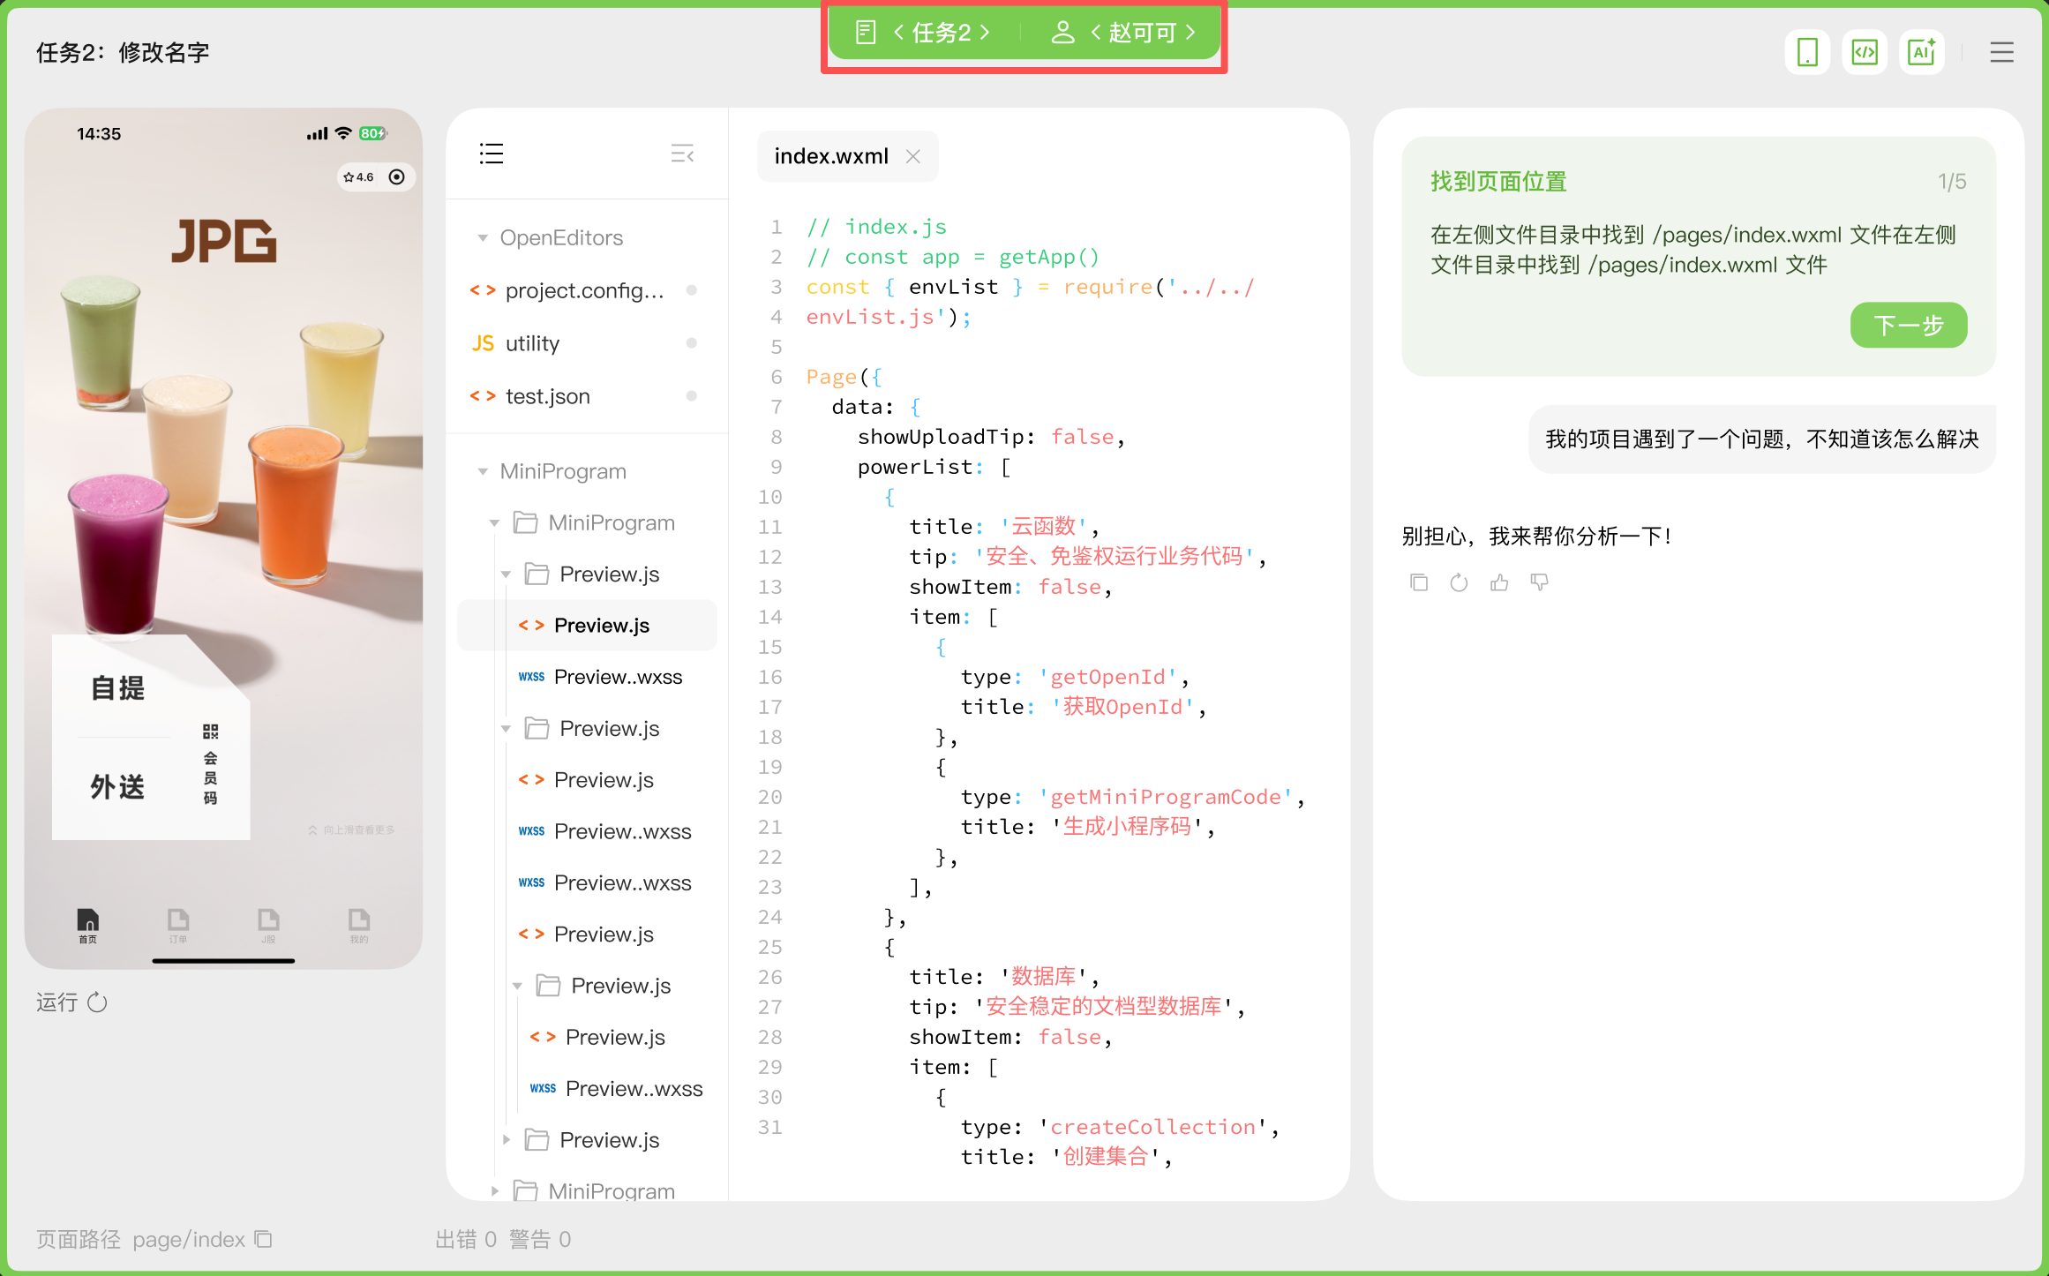Collapse the expanded MiniProgram folder

(495, 523)
